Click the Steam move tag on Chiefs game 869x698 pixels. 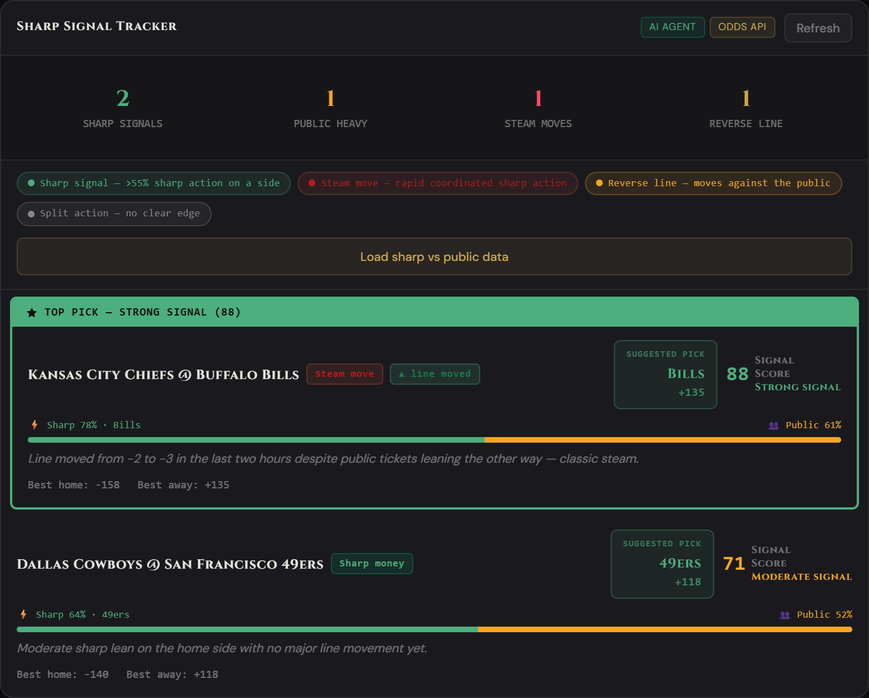pos(345,374)
